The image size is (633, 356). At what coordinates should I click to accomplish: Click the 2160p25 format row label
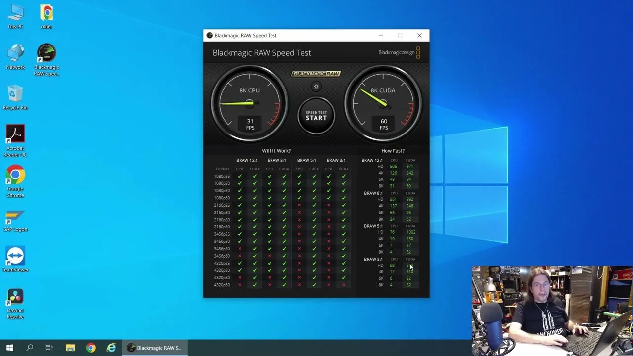222,205
